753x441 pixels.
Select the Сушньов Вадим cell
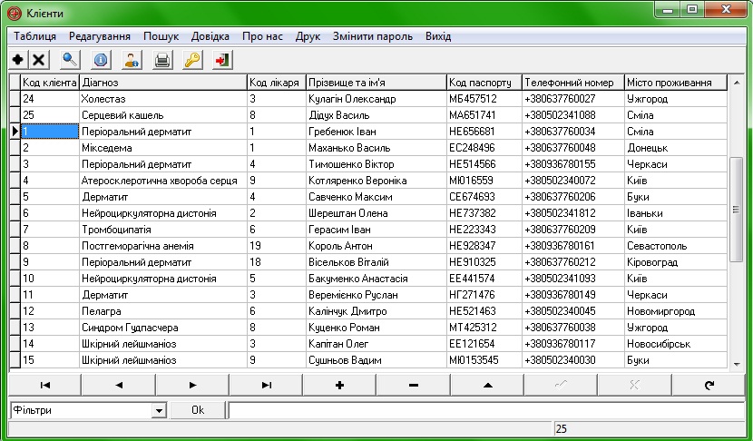(376, 360)
